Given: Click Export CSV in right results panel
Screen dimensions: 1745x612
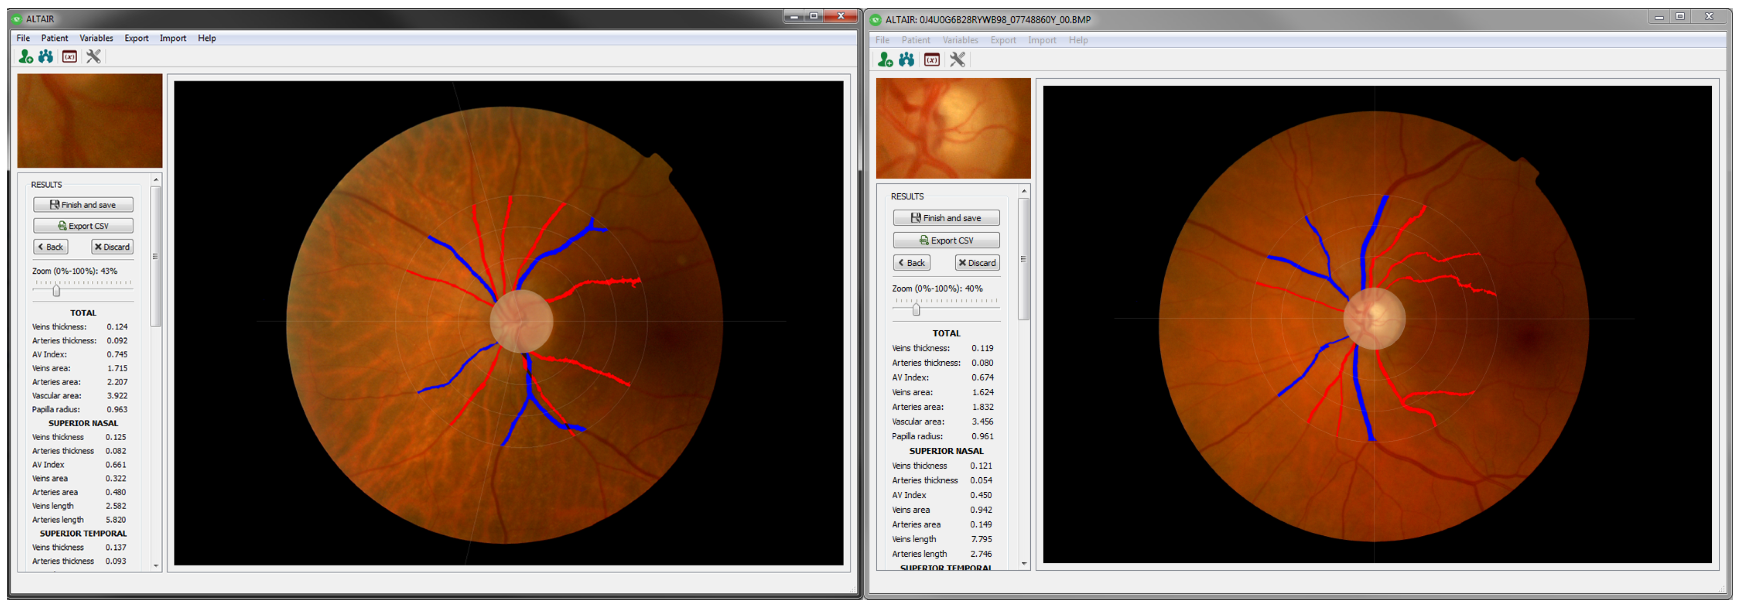Looking at the screenshot, I should [x=946, y=241].
